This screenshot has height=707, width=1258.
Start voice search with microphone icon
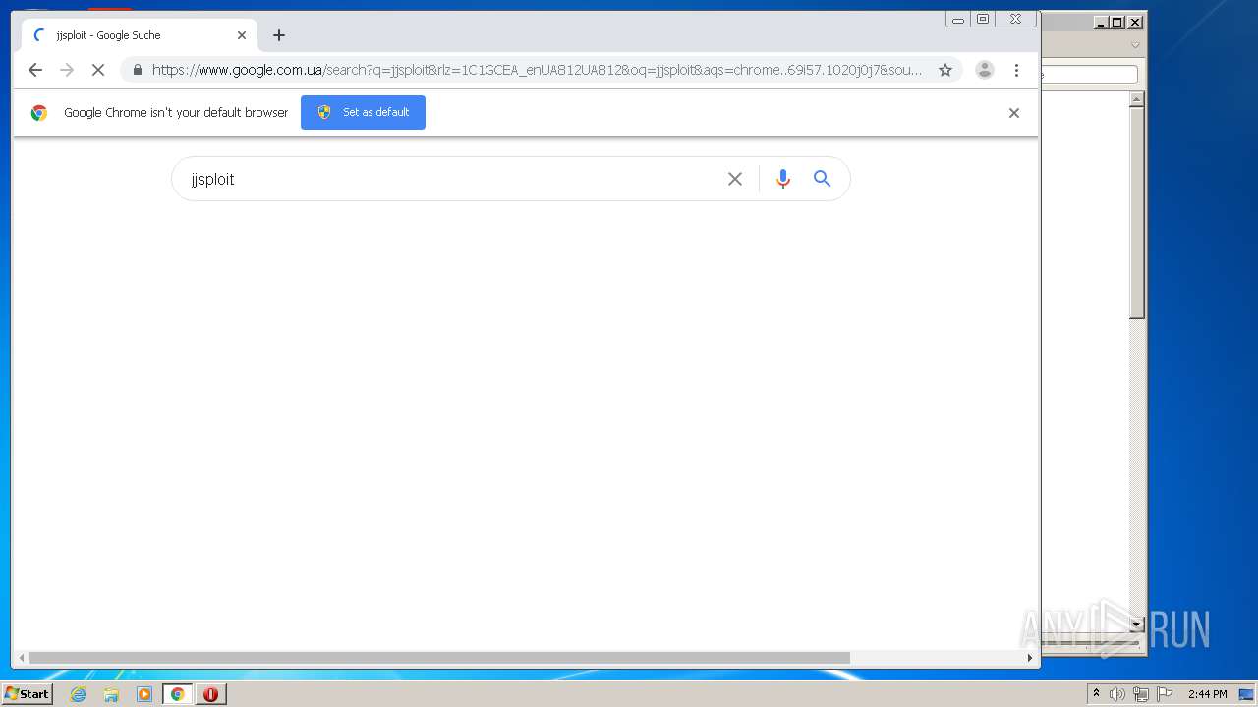[x=783, y=179]
